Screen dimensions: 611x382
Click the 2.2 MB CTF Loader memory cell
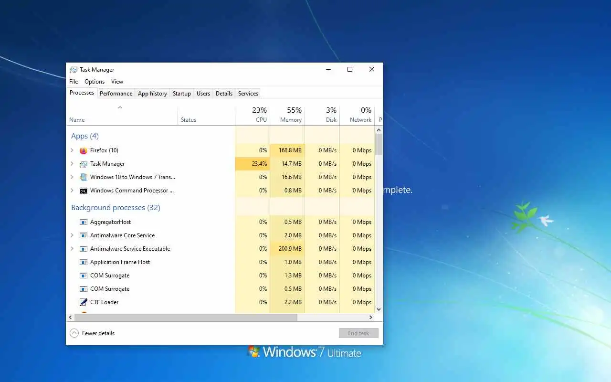click(x=287, y=302)
